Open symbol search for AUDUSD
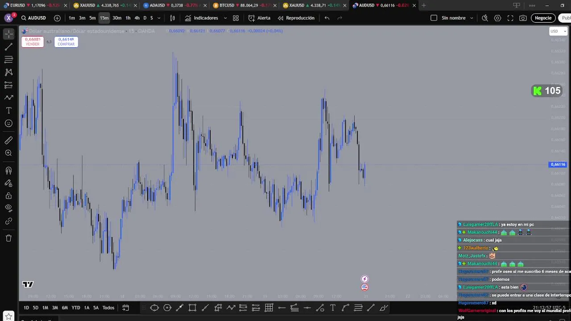571x321 pixels. pos(34,18)
